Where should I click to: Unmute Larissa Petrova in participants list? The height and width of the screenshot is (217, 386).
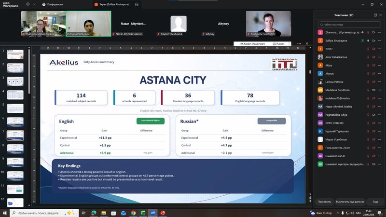coord(368,81)
